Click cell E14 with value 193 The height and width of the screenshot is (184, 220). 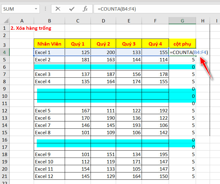(129, 125)
